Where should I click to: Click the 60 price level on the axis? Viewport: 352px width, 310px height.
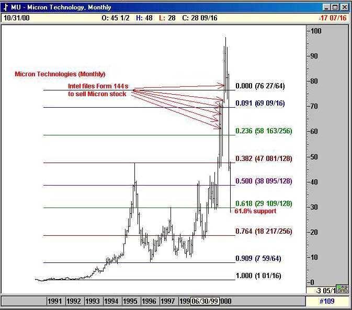tap(314, 131)
